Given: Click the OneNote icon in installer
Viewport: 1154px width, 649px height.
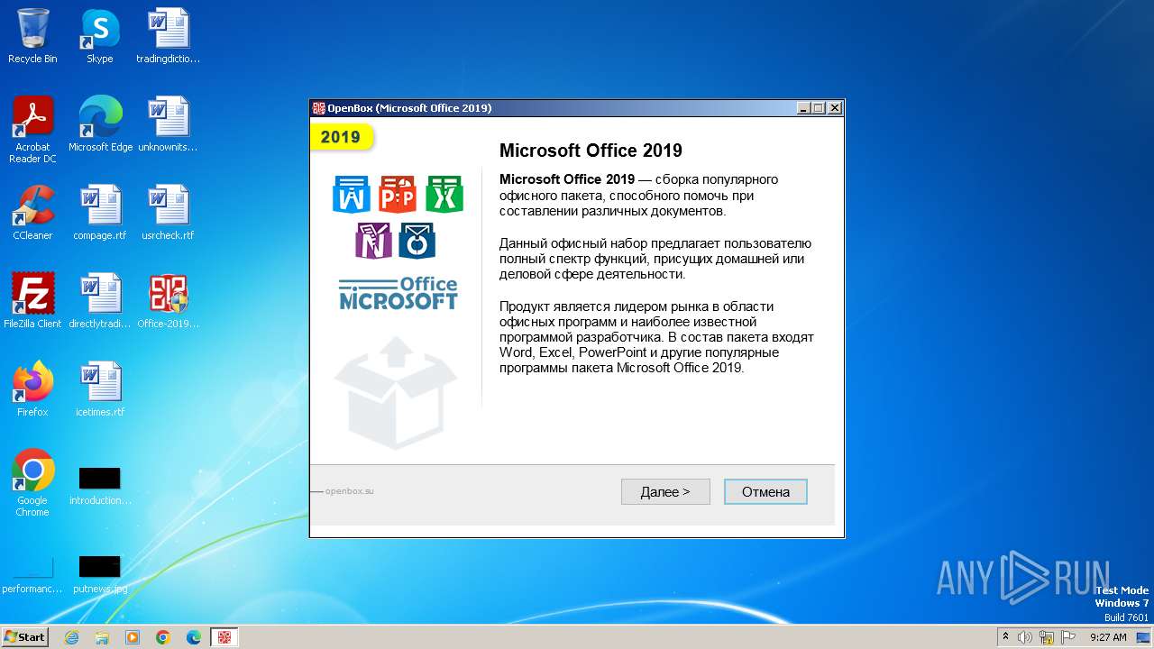Looking at the screenshot, I should pos(373,241).
